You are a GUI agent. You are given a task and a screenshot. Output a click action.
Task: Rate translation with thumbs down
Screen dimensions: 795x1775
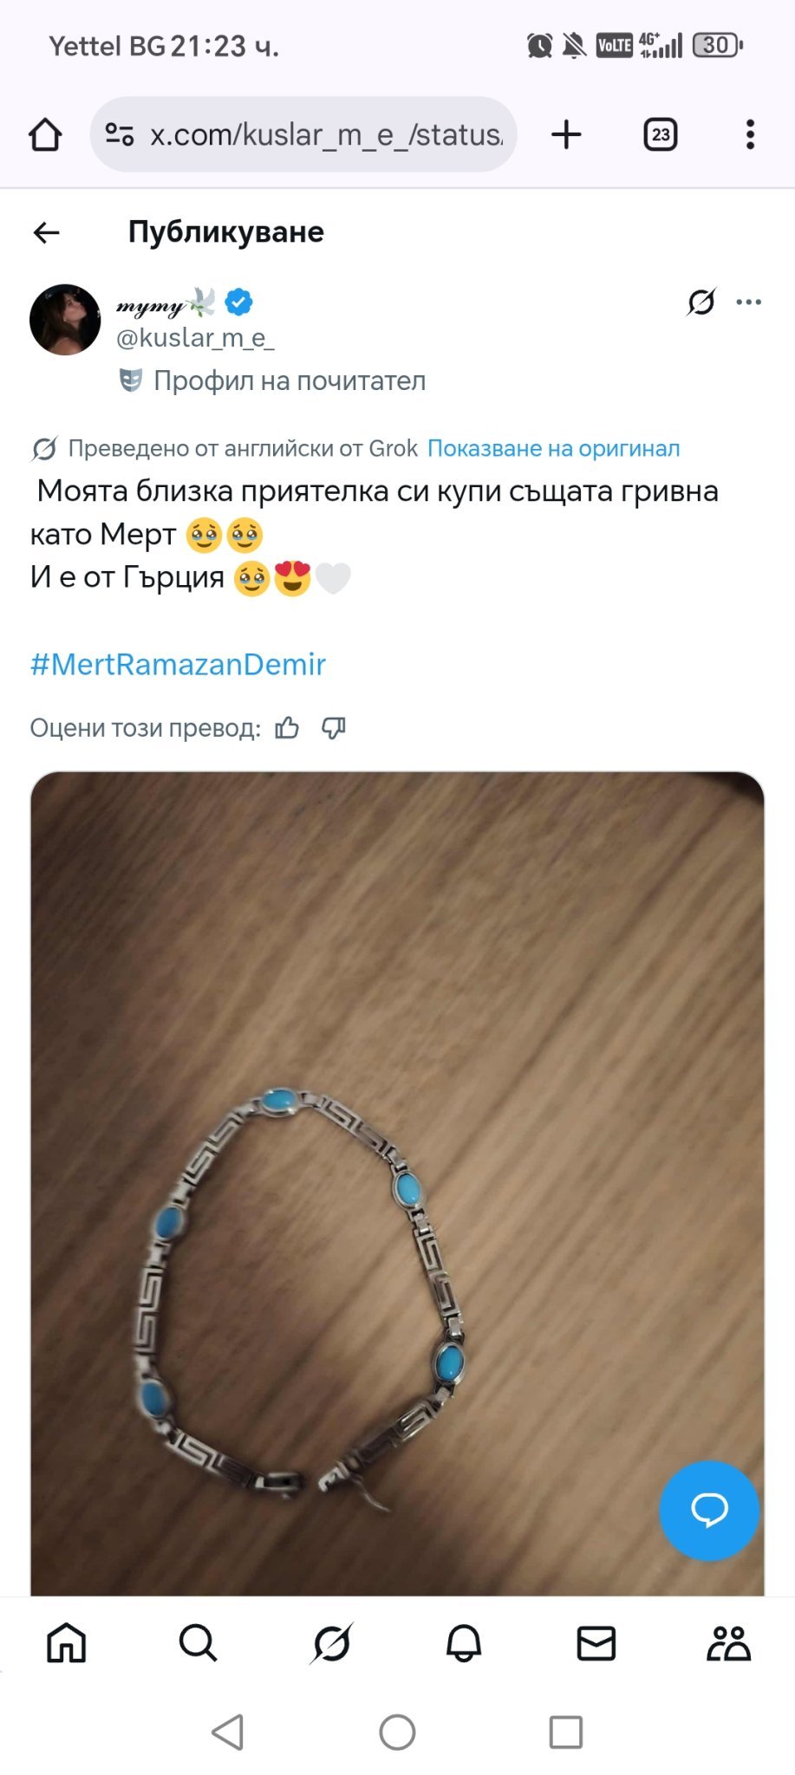pos(334,728)
